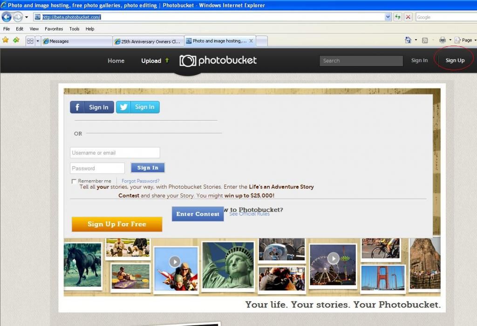Viewport: 477px width, 326px height.
Task: Open the Favorites Center star icon
Action: [6, 41]
